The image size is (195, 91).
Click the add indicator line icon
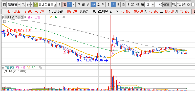coord(179,5)
